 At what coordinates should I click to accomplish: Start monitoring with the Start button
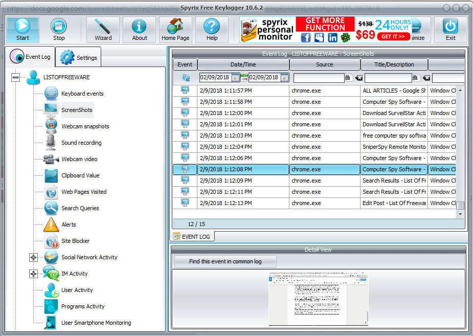tap(22, 30)
